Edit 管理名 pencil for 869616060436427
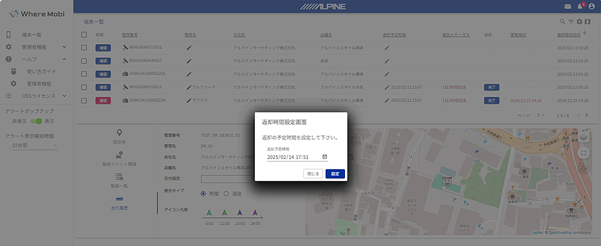 coord(188,61)
